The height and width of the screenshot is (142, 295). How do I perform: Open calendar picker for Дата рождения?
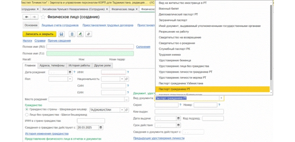click(70, 72)
